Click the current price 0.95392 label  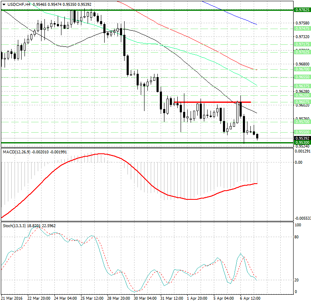302,138
